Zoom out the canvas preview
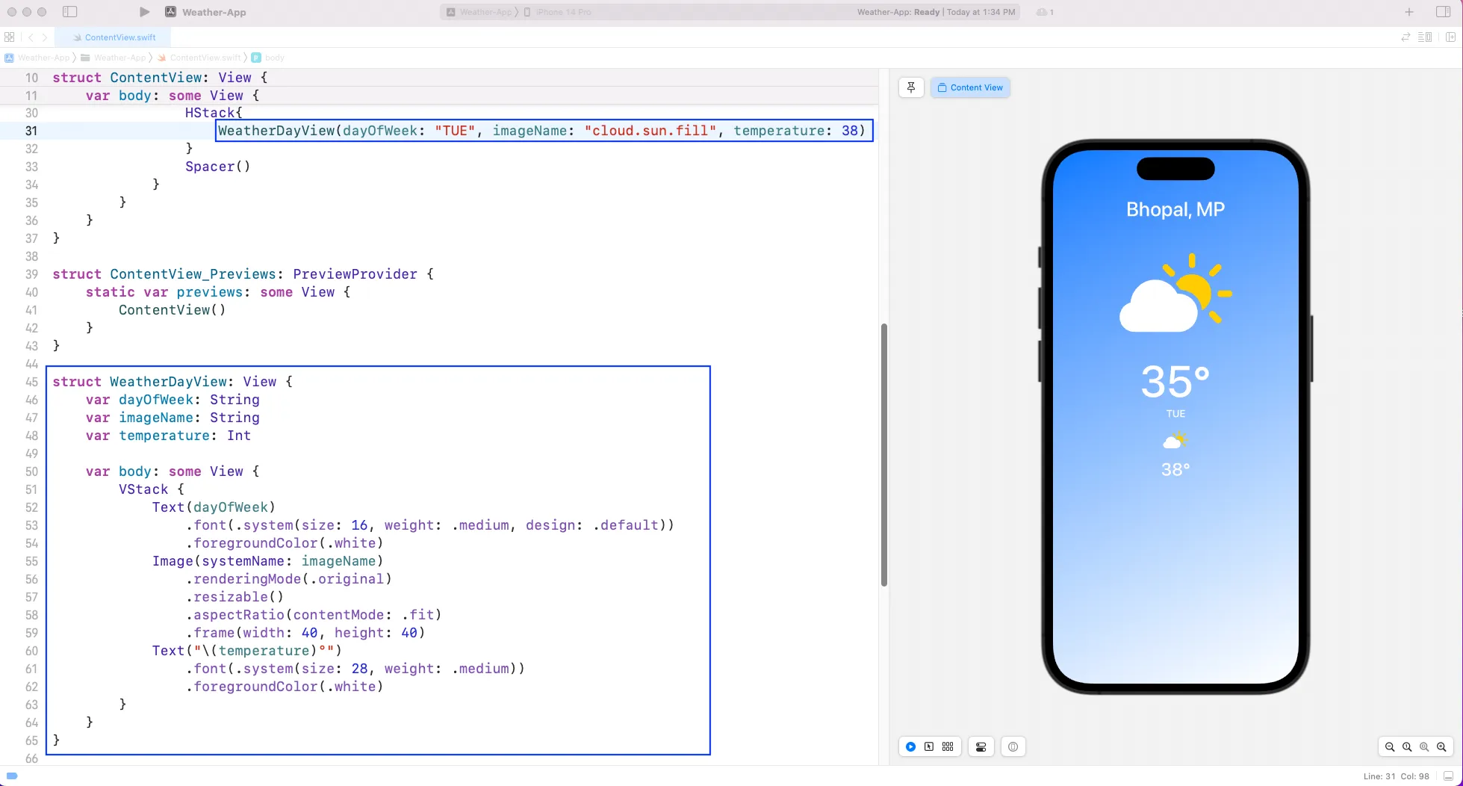Viewport: 1463px width, 786px height. 1390,746
